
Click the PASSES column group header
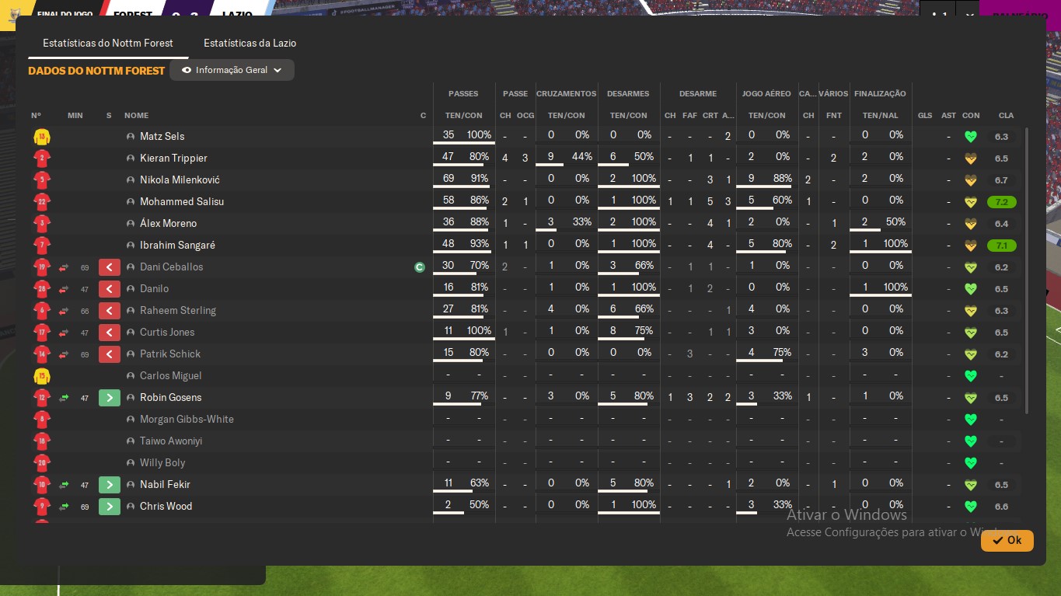click(463, 94)
